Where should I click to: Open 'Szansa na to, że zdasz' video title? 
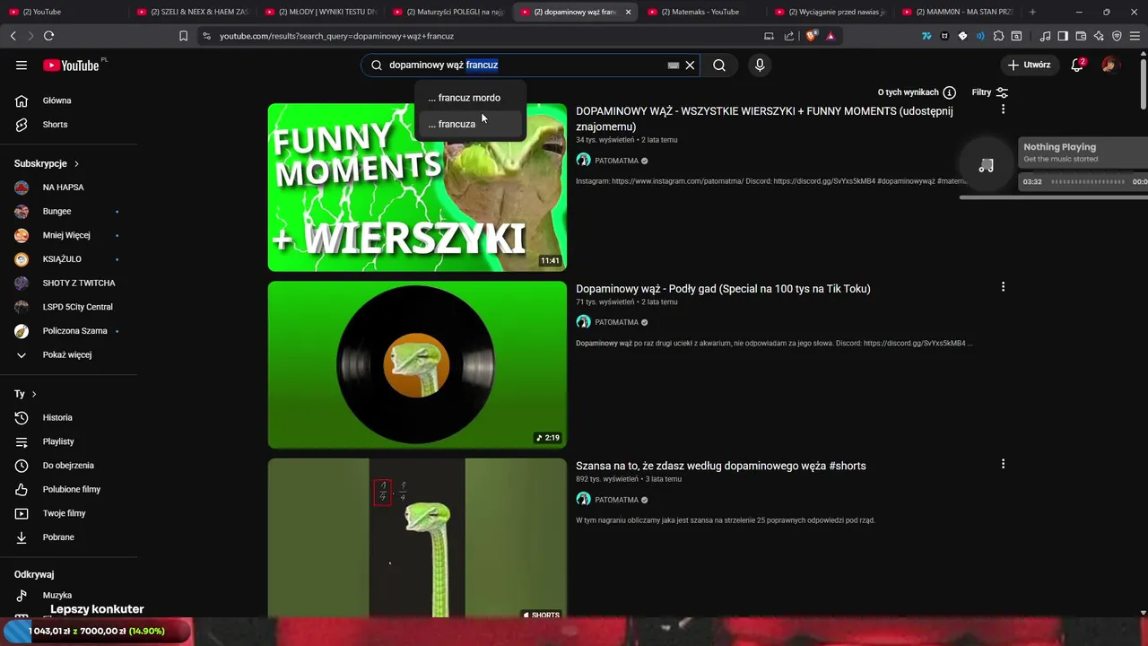[x=720, y=466]
